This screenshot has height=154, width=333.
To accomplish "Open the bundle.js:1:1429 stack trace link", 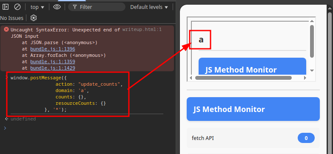I will click(52, 68).
